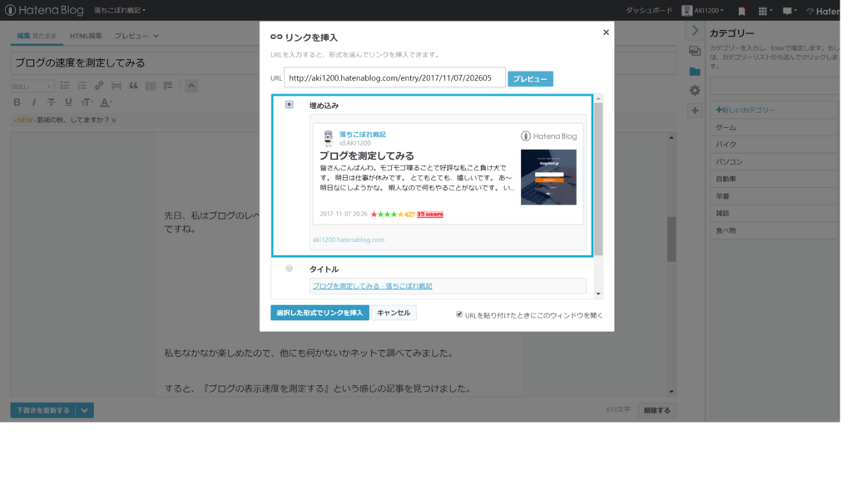Click the 落ちこぼれ戦記 blog name in embed card
This screenshot has width=852, height=479.
(363, 134)
